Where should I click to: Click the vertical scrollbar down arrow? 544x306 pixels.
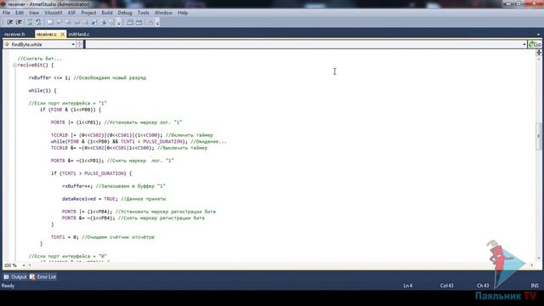click(x=539, y=258)
